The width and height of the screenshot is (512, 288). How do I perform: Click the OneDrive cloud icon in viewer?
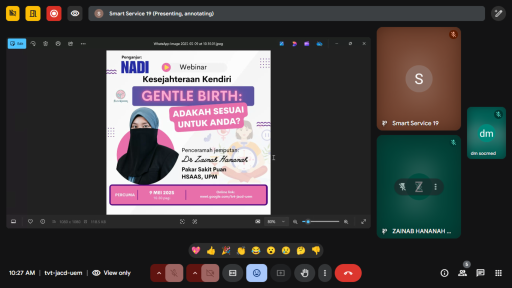(319, 44)
